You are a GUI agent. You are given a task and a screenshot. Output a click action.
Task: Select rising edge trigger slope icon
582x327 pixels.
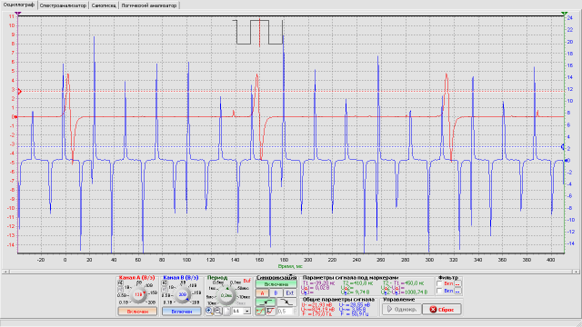tap(266, 302)
